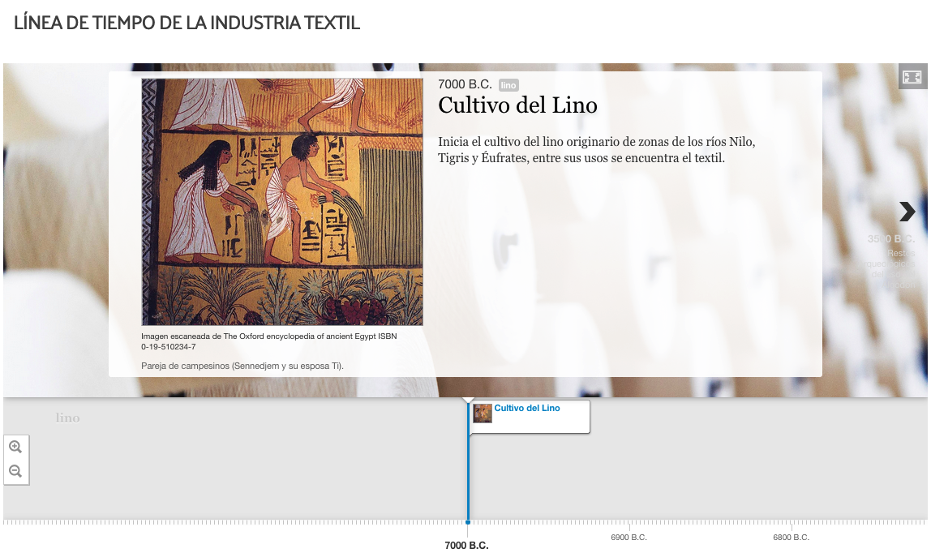
Task: Click the 'lino' tag badge beside the date
Action: [x=508, y=85]
